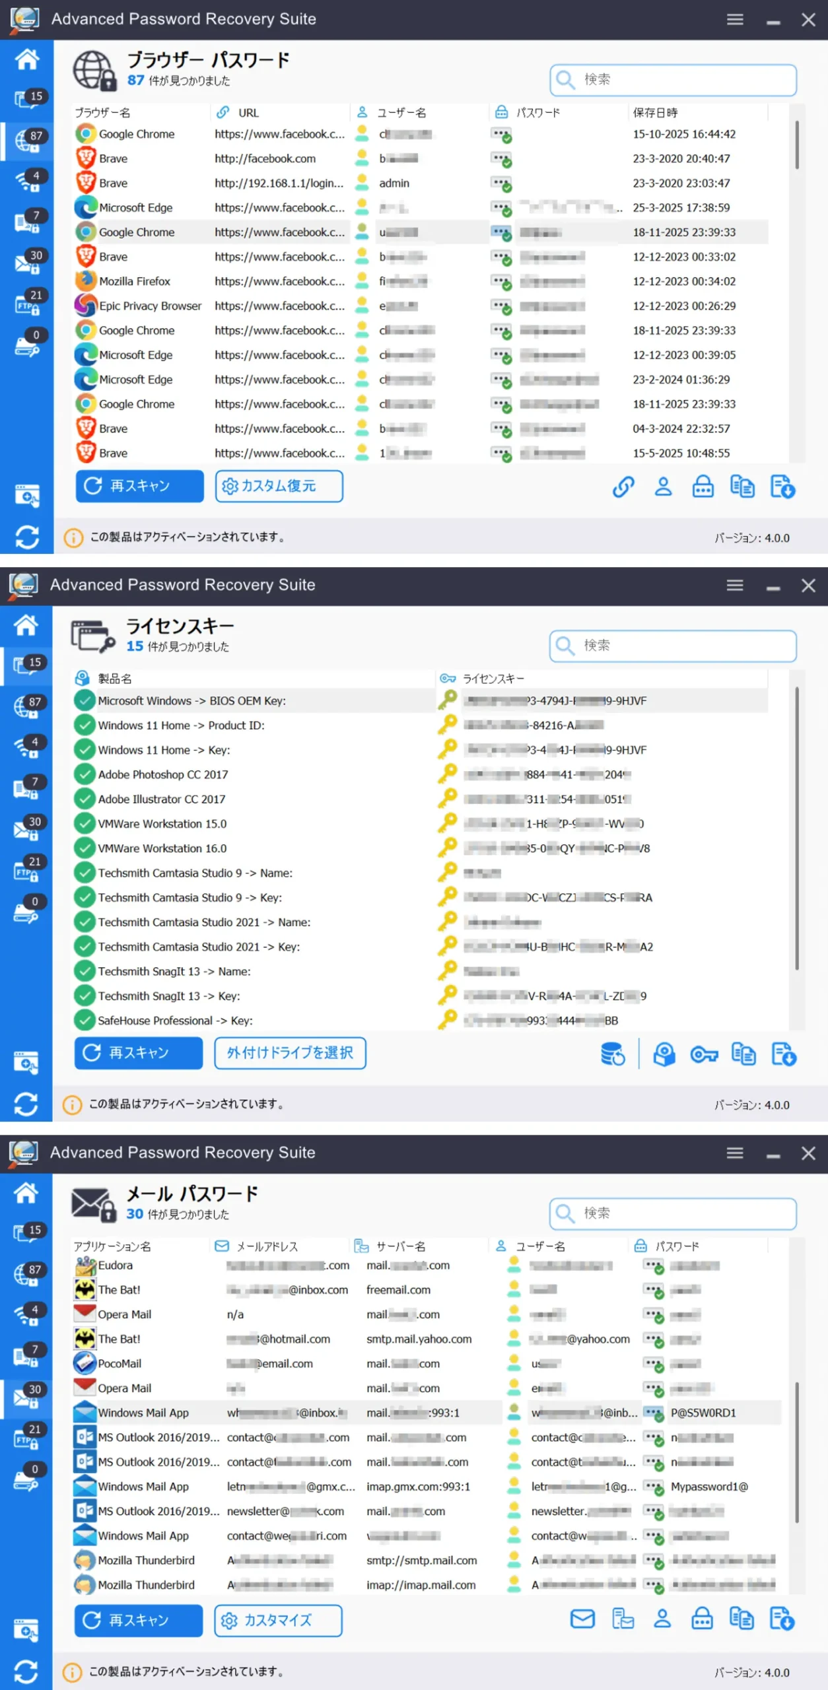
Task: Click copy license key icon in license key window
Action: pyautogui.click(x=704, y=1054)
